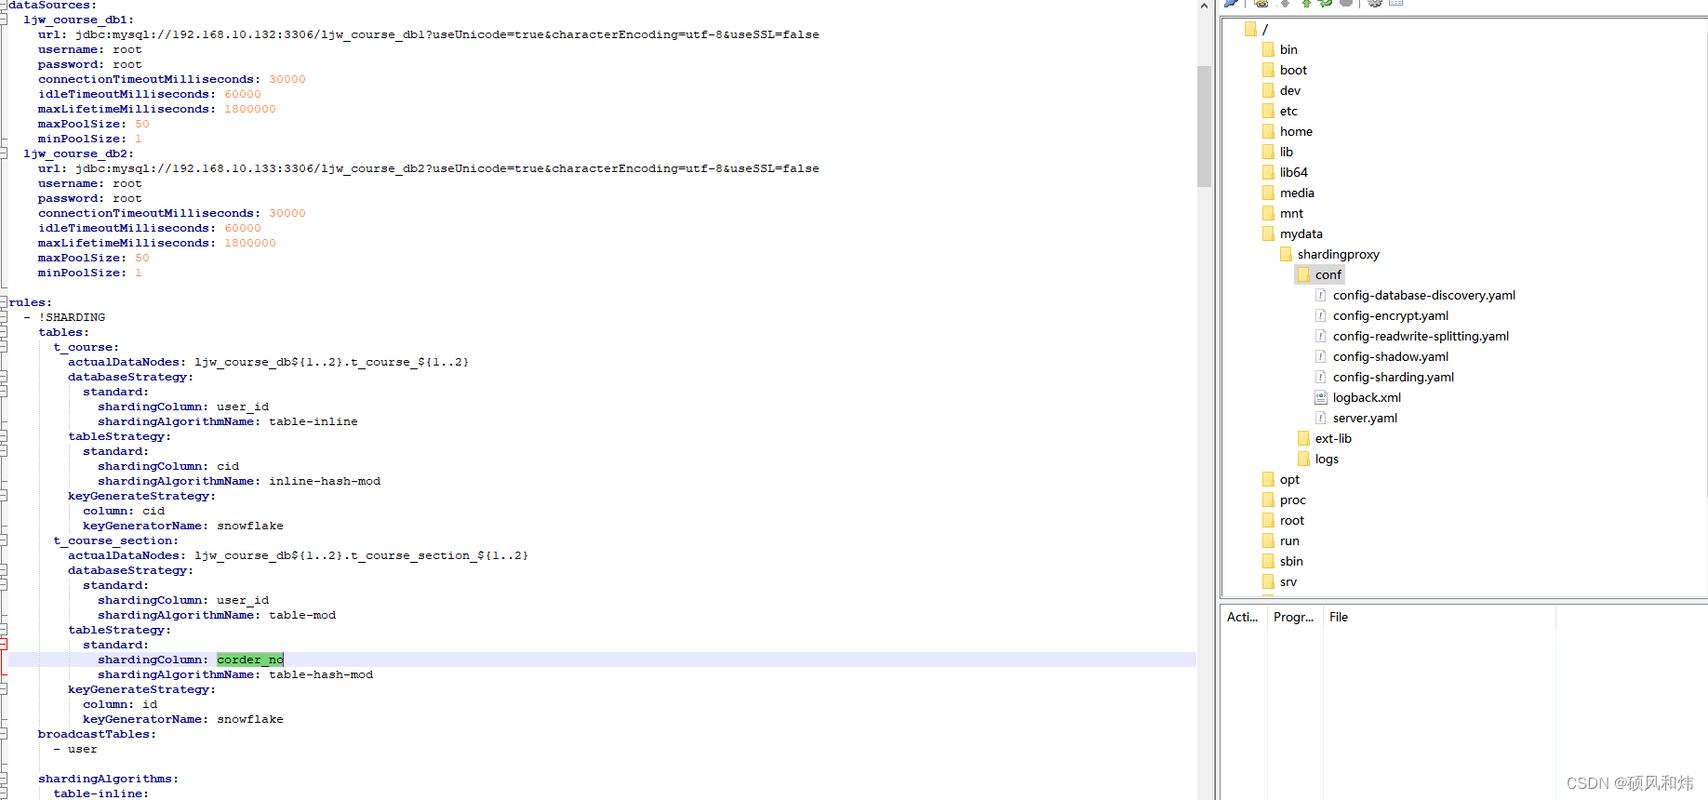Click the 'column: cid' line
Image resolution: width=1708 pixels, height=800 pixels.
[124, 511]
